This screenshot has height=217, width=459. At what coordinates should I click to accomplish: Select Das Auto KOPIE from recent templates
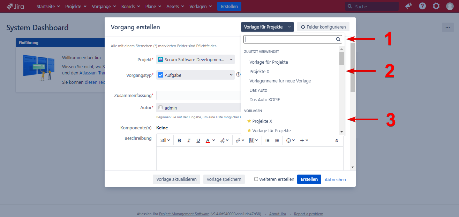tap(265, 99)
